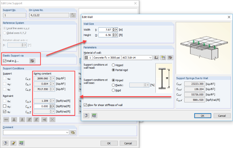
Task: Open the Material of wall dropdown
Action: 150,58
